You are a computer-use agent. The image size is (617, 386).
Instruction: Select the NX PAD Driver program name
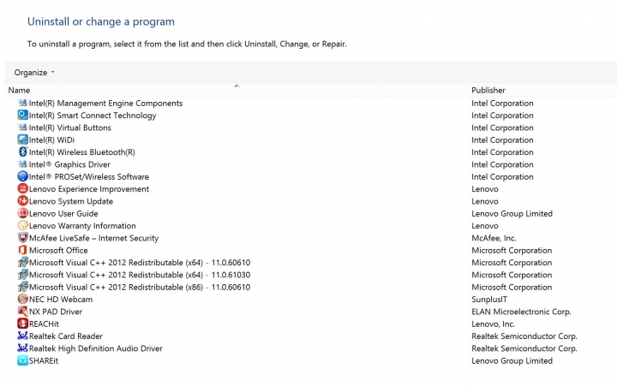click(56, 312)
